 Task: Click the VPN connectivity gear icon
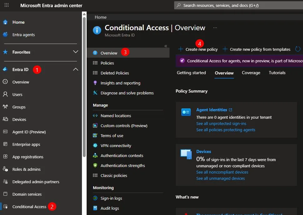point(95,146)
